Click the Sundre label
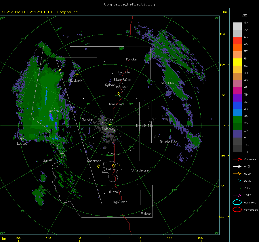 click(87, 119)
